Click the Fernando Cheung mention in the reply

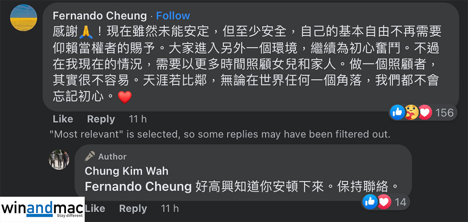pyautogui.click(x=138, y=186)
